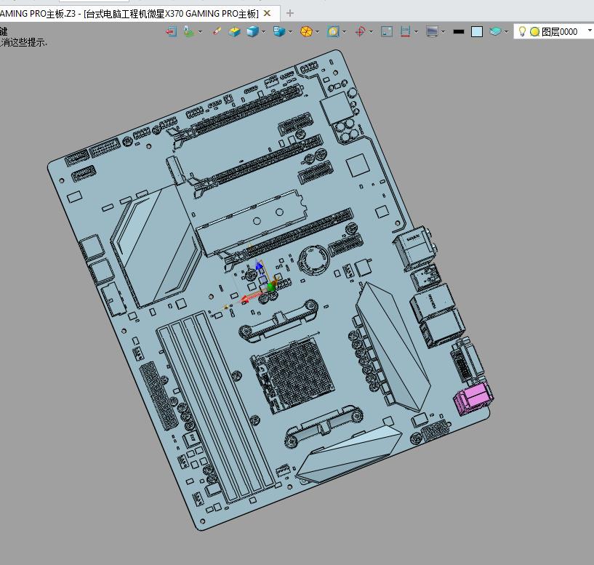The image size is (594, 565).
Task: Click the light blue face color swatch
Action: pyautogui.click(x=477, y=32)
